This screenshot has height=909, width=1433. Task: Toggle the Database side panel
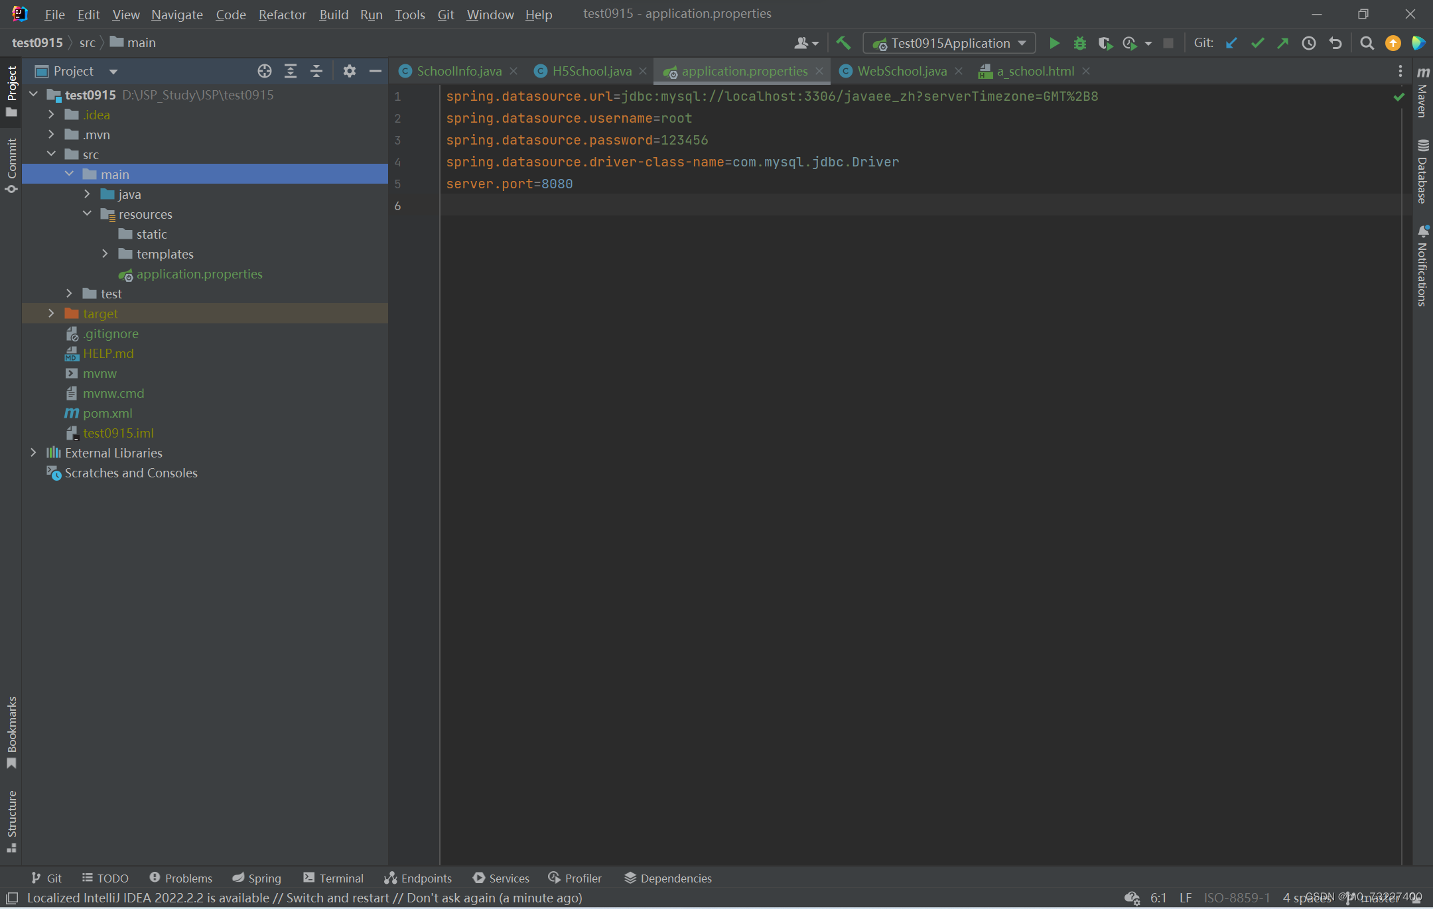click(1422, 171)
